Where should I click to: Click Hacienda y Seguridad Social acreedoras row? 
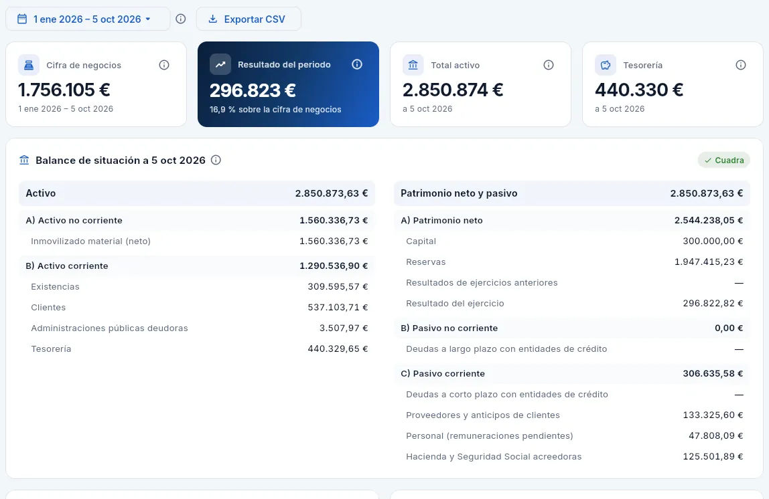click(572, 457)
